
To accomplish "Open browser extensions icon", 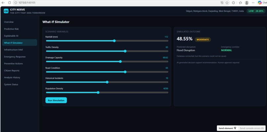I will point(234,3).
